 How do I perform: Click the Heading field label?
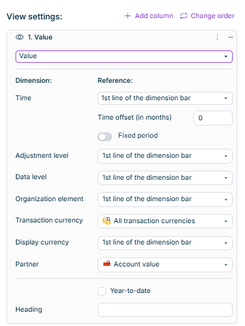tap(29, 310)
